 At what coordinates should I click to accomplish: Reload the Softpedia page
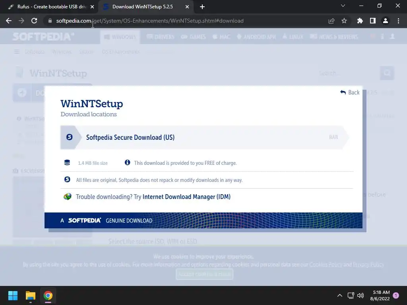pyautogui.click(x=34, y=21)
